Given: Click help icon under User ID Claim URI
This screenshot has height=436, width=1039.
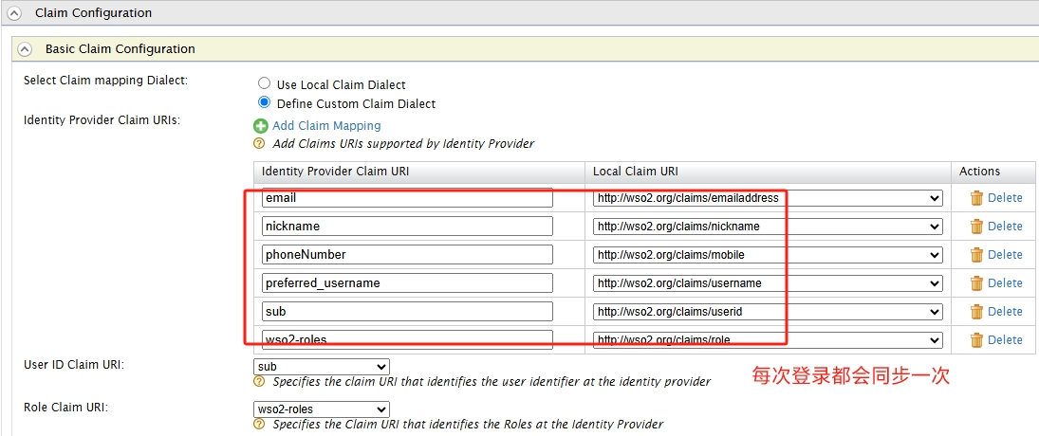Looking at the screenshot, I should point(259,382).
